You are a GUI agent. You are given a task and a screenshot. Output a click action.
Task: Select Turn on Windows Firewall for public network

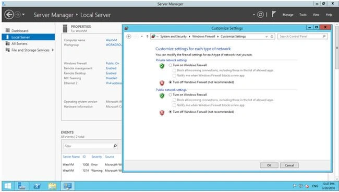coord(171,95)
